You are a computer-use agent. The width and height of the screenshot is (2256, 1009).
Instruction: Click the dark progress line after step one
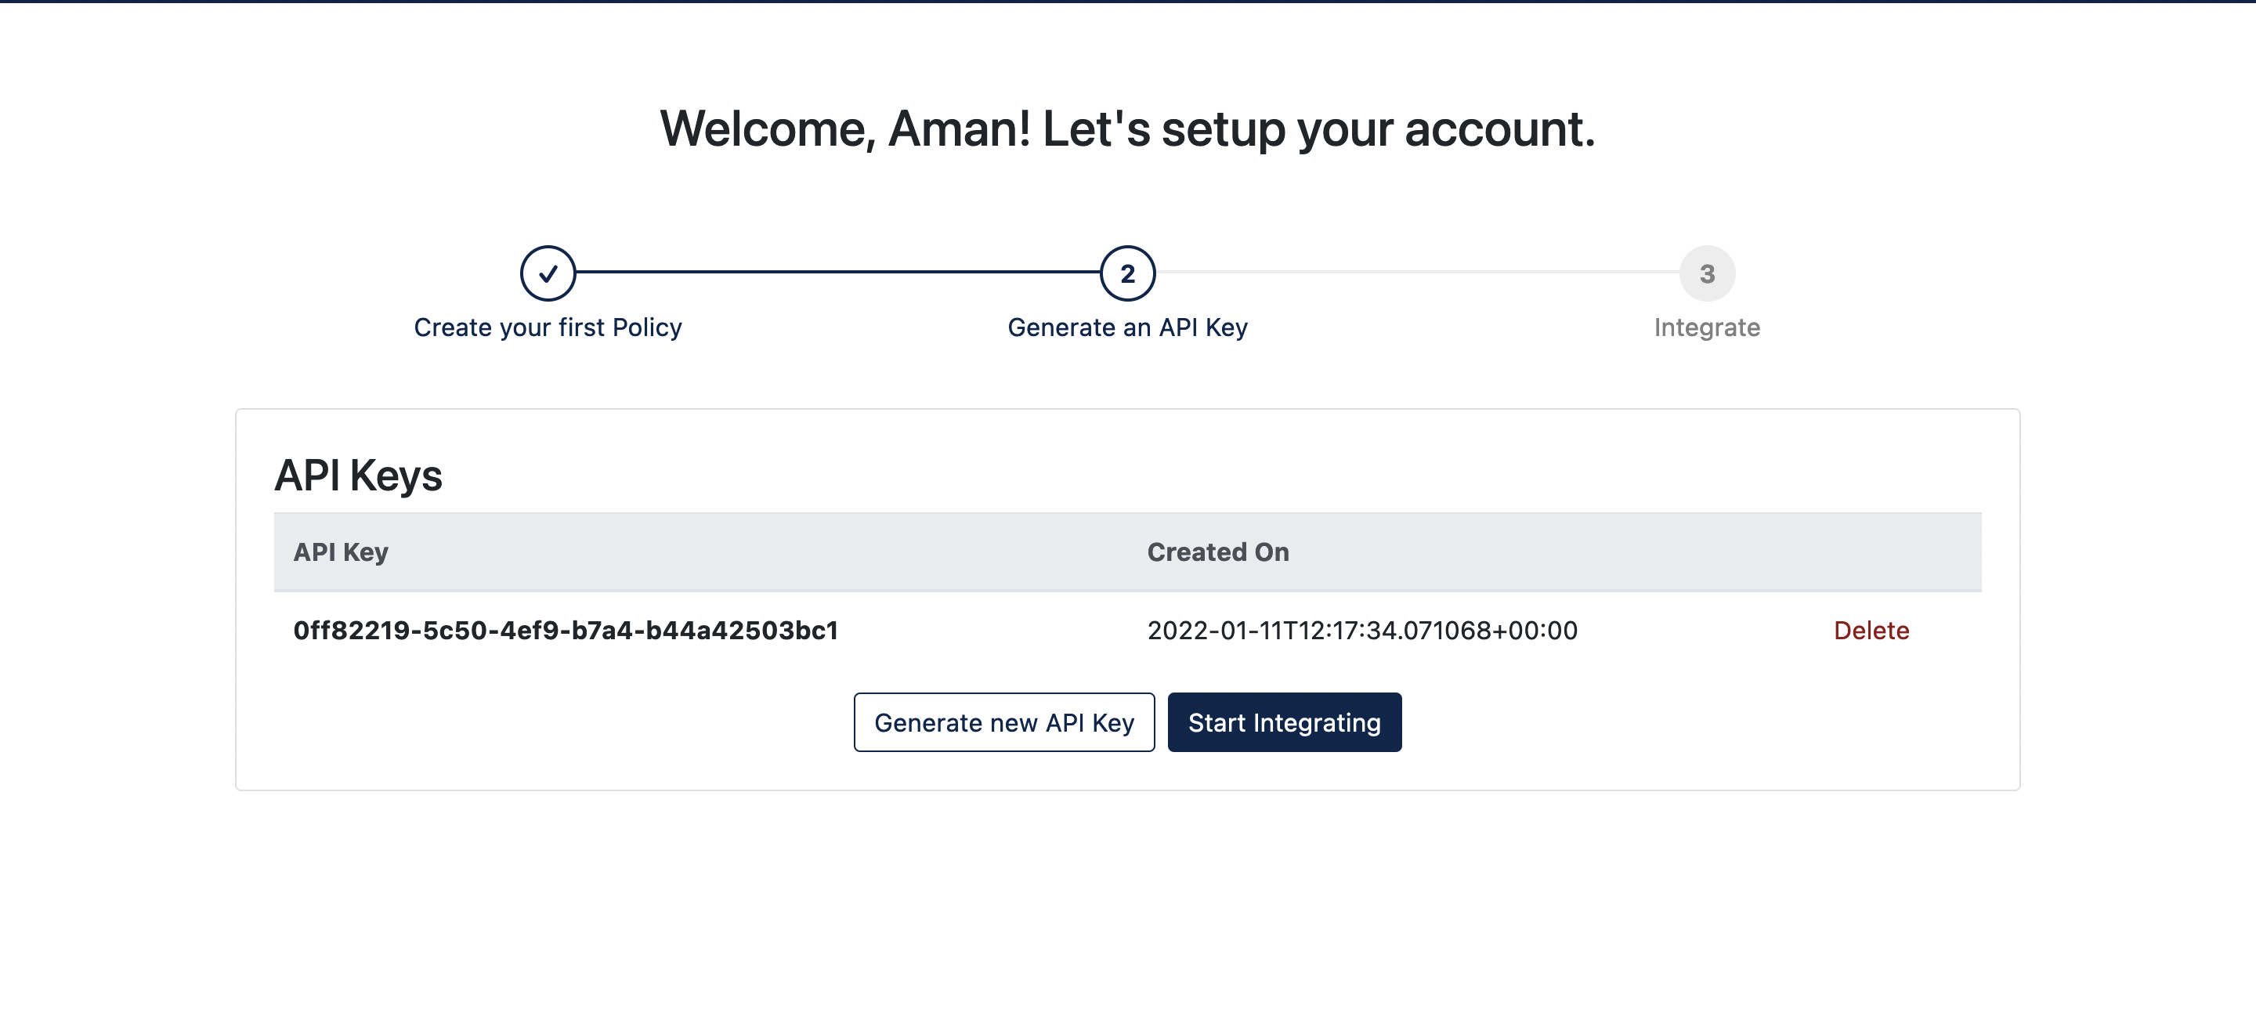[837, 273]
